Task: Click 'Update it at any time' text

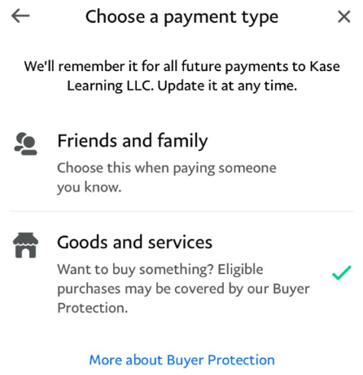Action: coord(227,86)
